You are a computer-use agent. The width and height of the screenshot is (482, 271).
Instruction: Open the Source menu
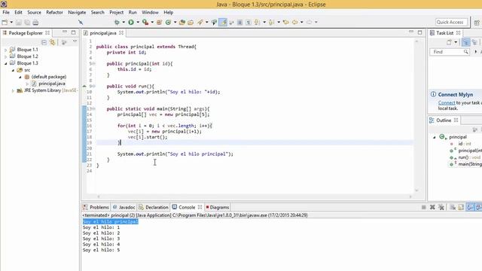pos(34,12)
